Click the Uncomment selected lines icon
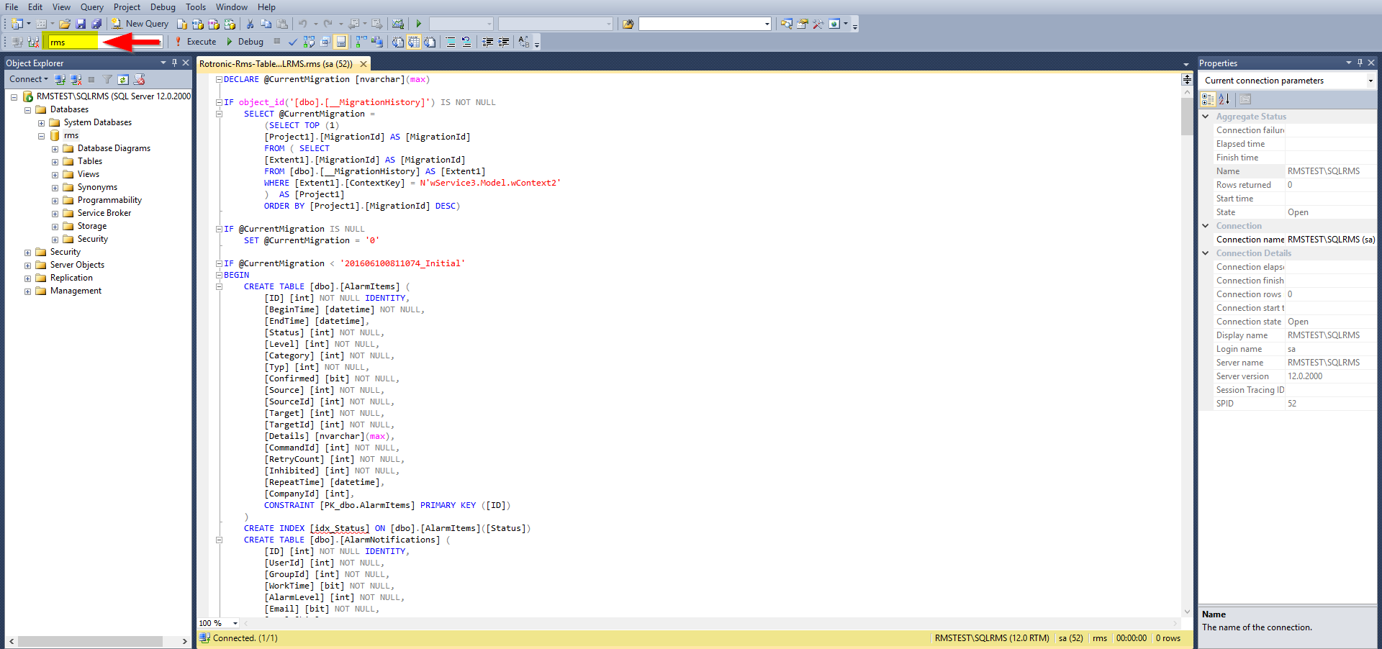The width and height of the screenshot is (1382, 649). click(x=466, y=42)
